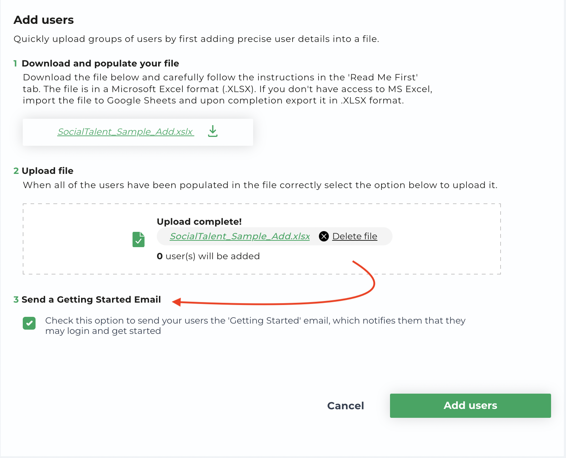Click the download arrow icon beside sample file

click(x=213, y=131)
